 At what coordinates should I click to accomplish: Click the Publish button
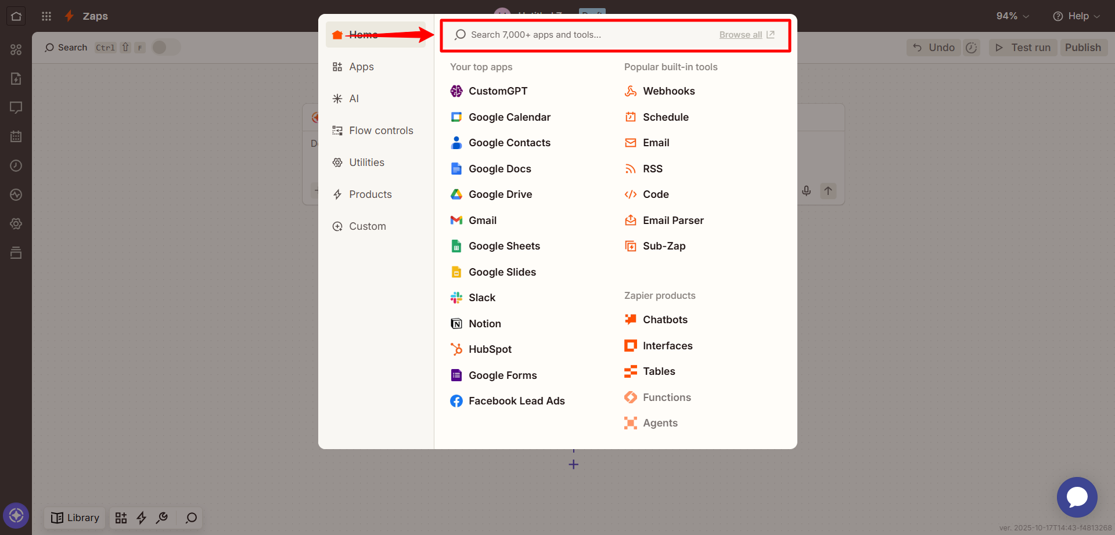click(1083, 48)
